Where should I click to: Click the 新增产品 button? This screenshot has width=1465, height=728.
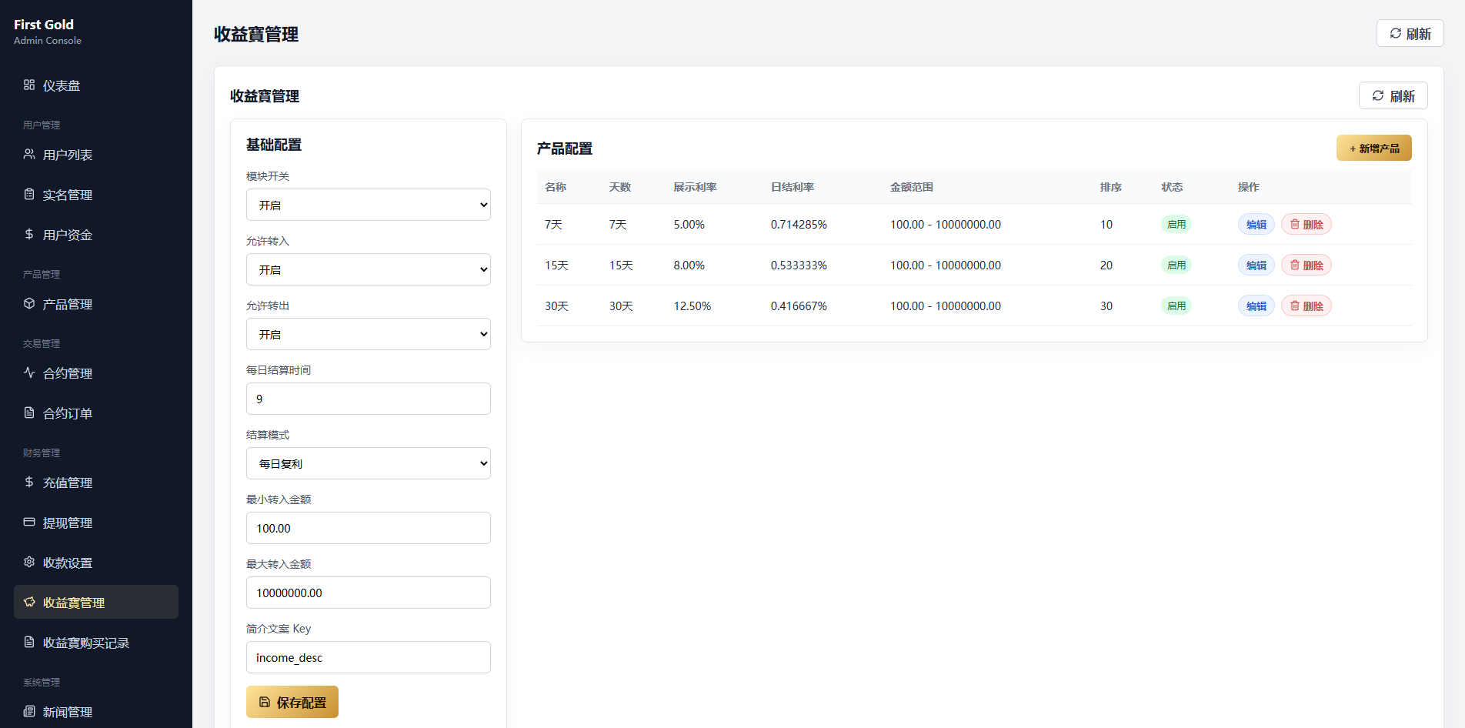coord(1374,148)
